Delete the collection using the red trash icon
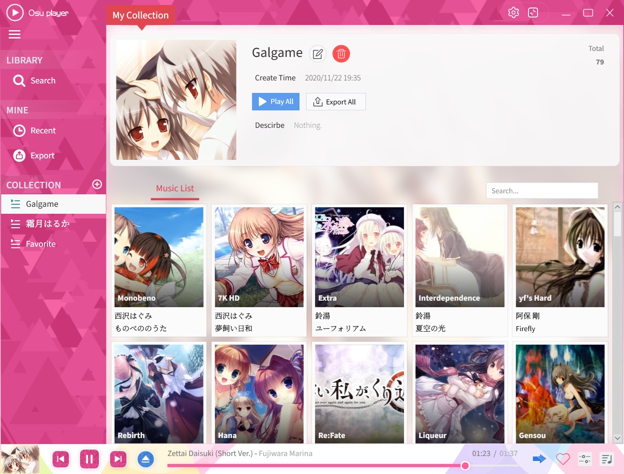Screen dimensions: 624x474 341,53
